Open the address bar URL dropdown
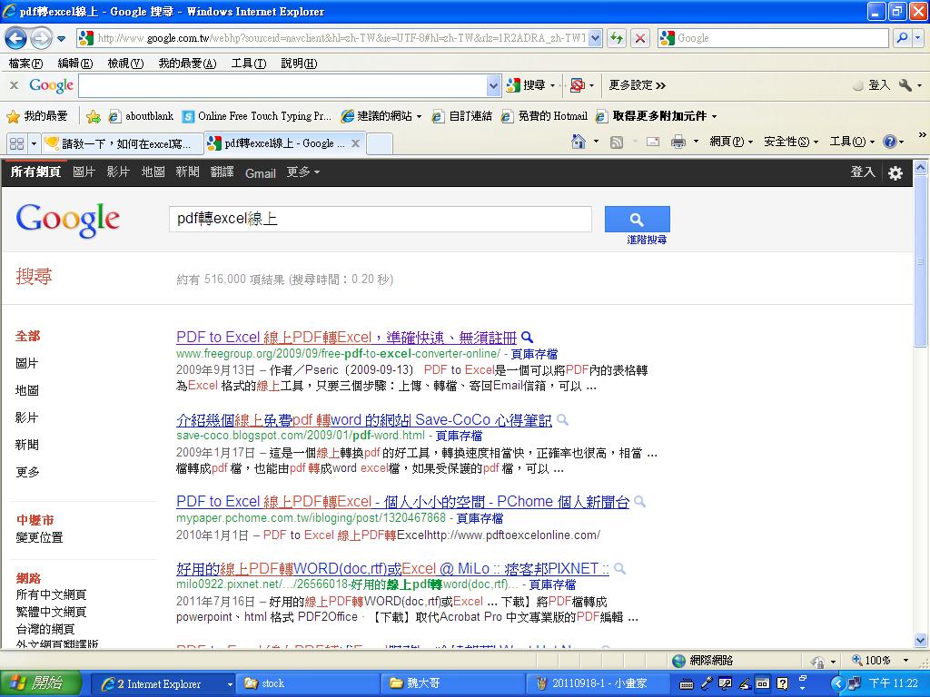The image size is (930, 697). (x=596, y=38)
